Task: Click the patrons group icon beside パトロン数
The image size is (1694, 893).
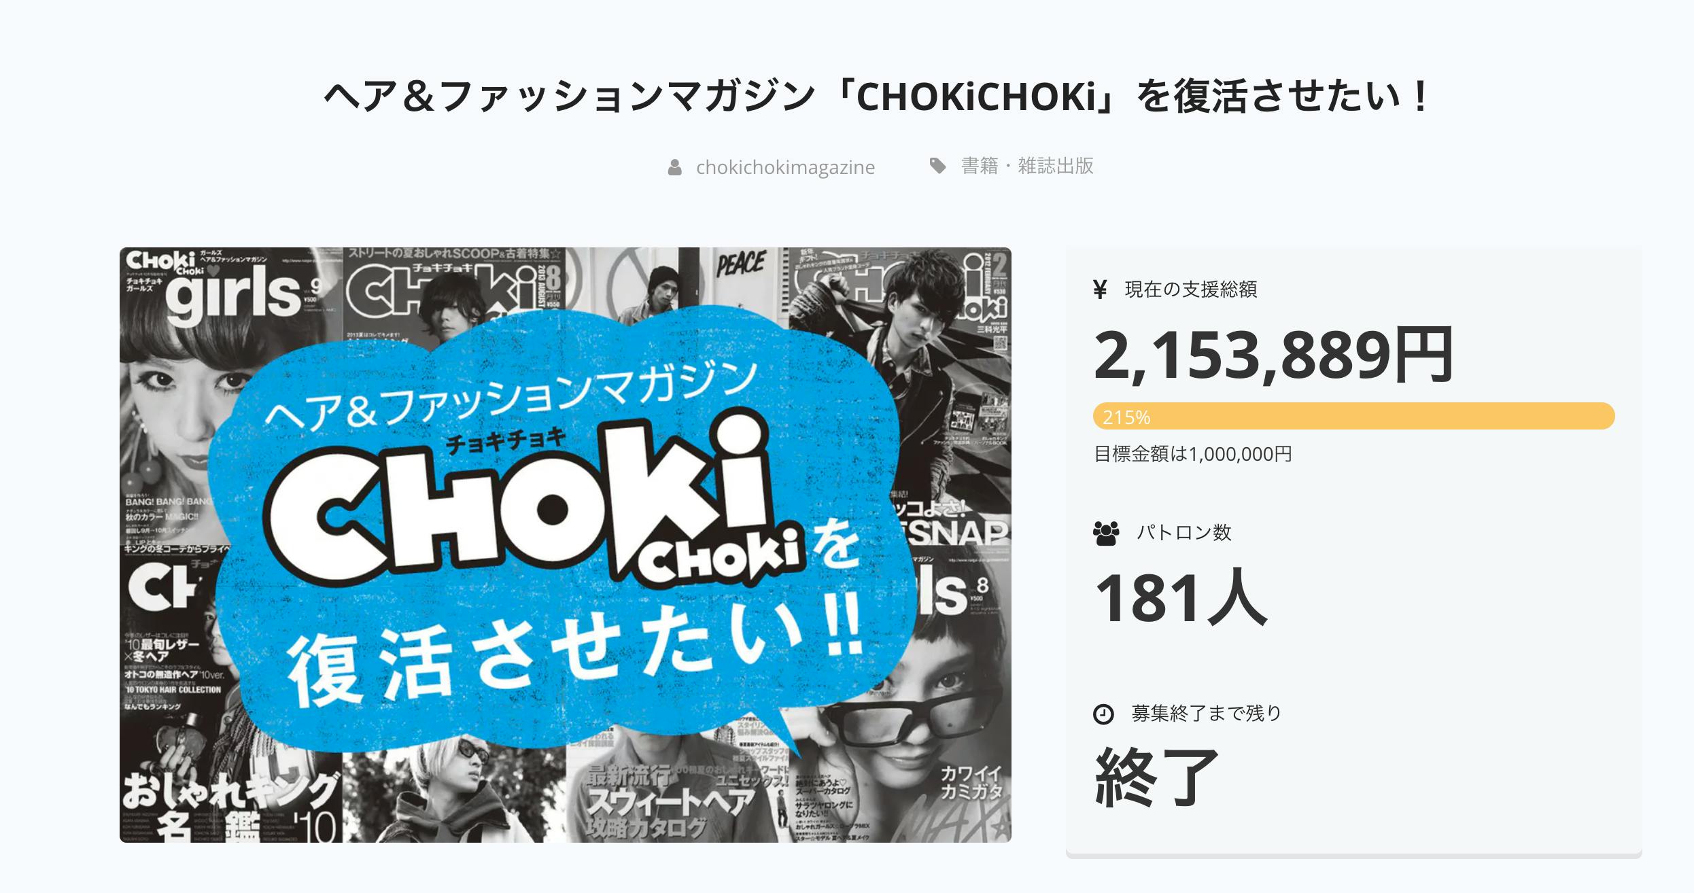Action: coord(1106,533)
